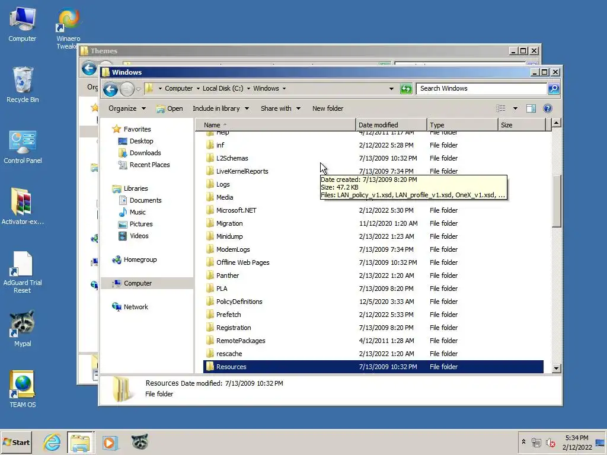Open the Winaero Tweaker desktop shortcut
607x455 pixels.
pyautogui.click(x=69, y=29)
